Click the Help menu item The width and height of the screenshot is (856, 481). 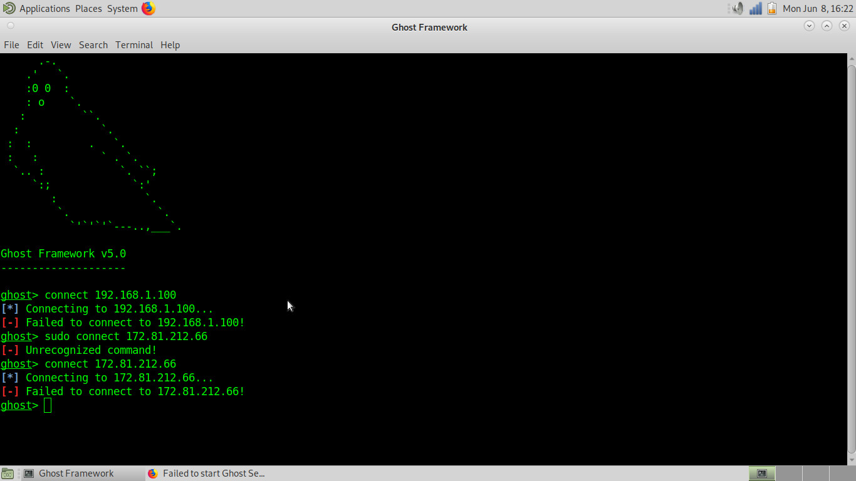[x=170, y=44]
